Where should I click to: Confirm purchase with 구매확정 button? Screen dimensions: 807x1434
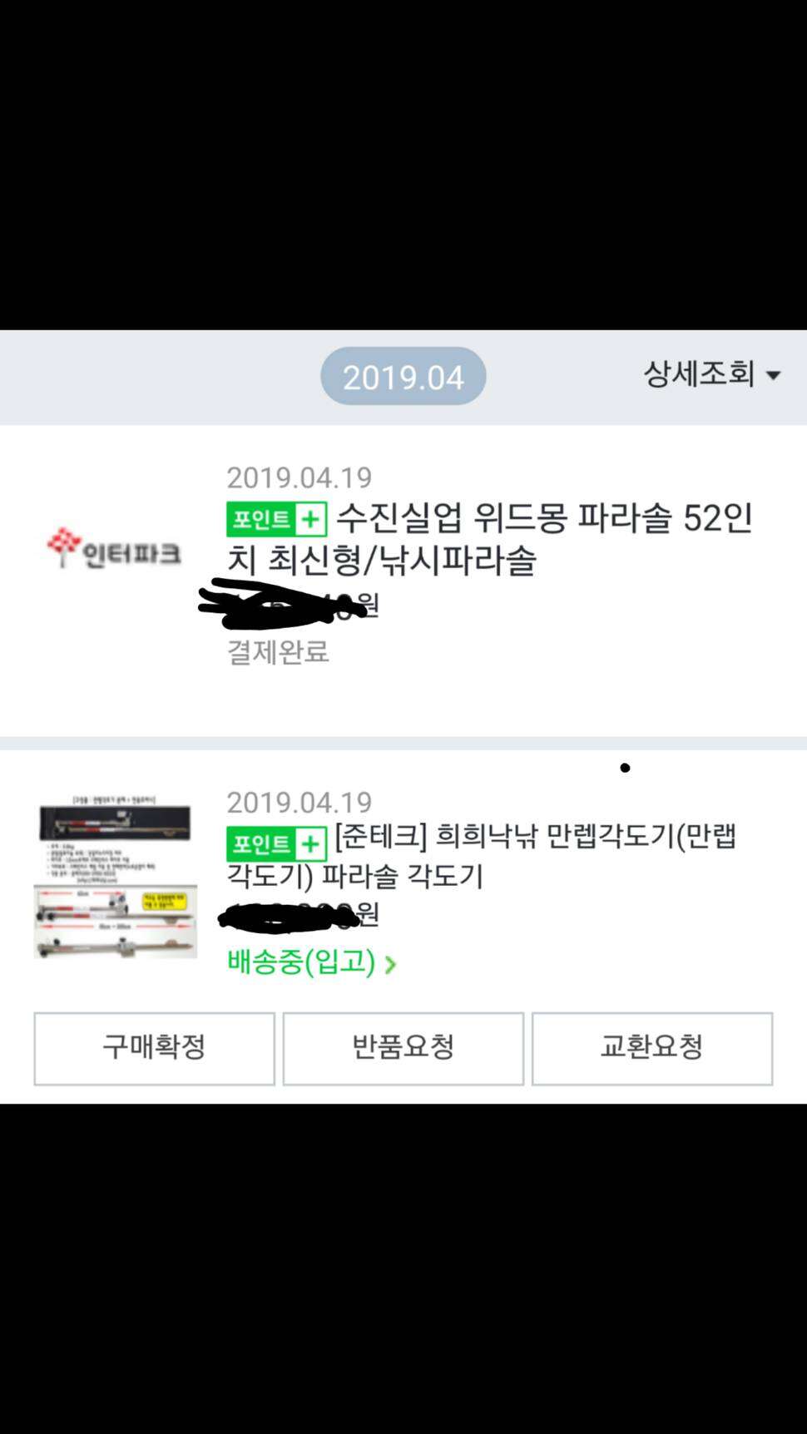coord(154,1048)
